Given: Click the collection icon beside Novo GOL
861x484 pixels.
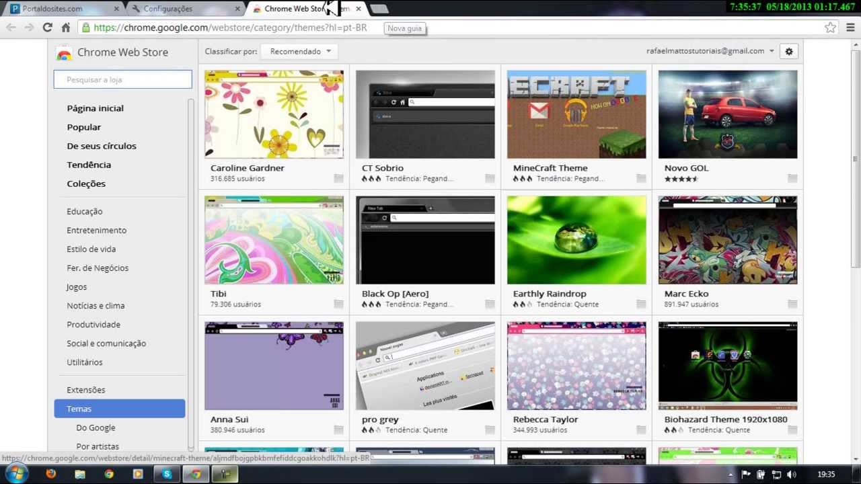Looking at the screenshot, I should 792,178.
